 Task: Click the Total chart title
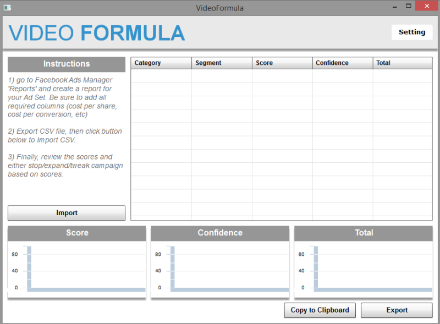click(x=364, y=233)
